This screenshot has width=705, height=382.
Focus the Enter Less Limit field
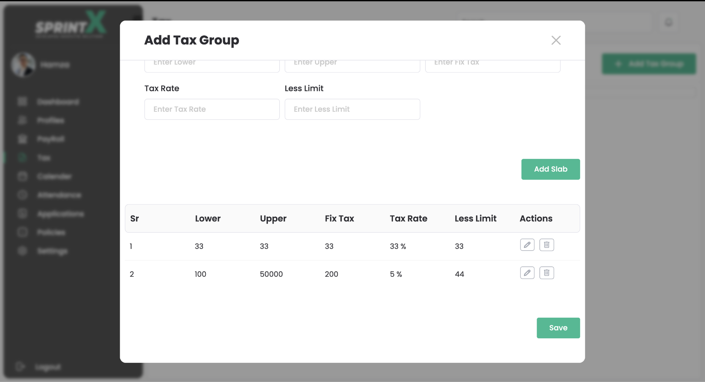click(x=352, y=109)
